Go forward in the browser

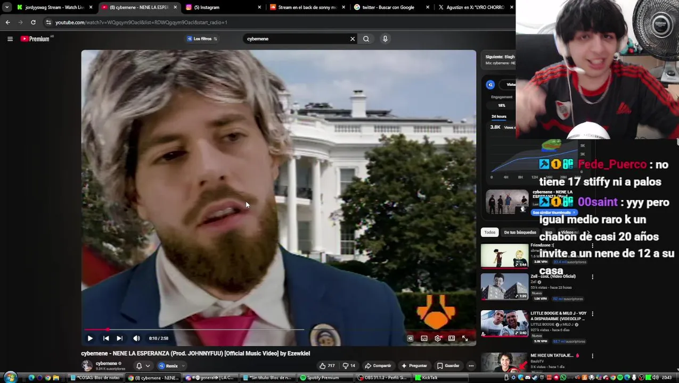[20, 22]
